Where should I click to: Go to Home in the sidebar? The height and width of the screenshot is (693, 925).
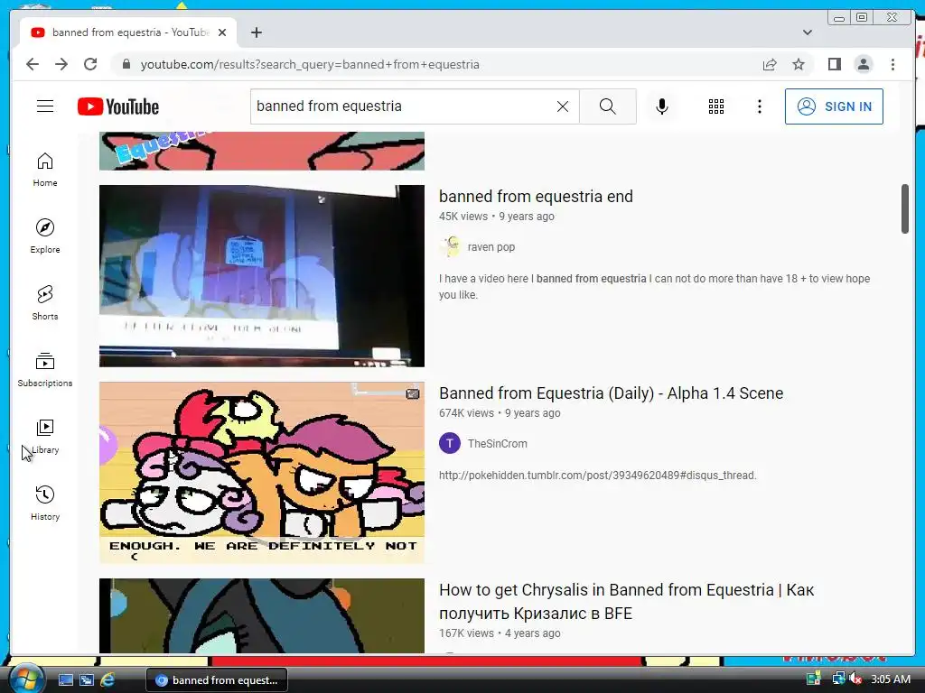coord(45,170)
